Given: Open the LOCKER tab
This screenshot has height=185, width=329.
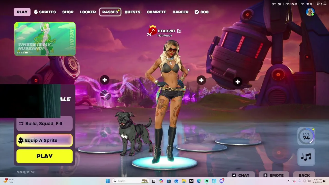Looking at the screenshot, I should 88,12.
